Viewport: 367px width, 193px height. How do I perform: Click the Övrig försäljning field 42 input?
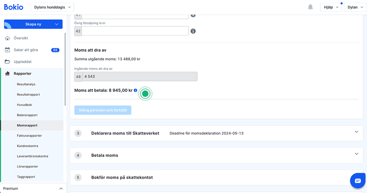tap(135, 31)
